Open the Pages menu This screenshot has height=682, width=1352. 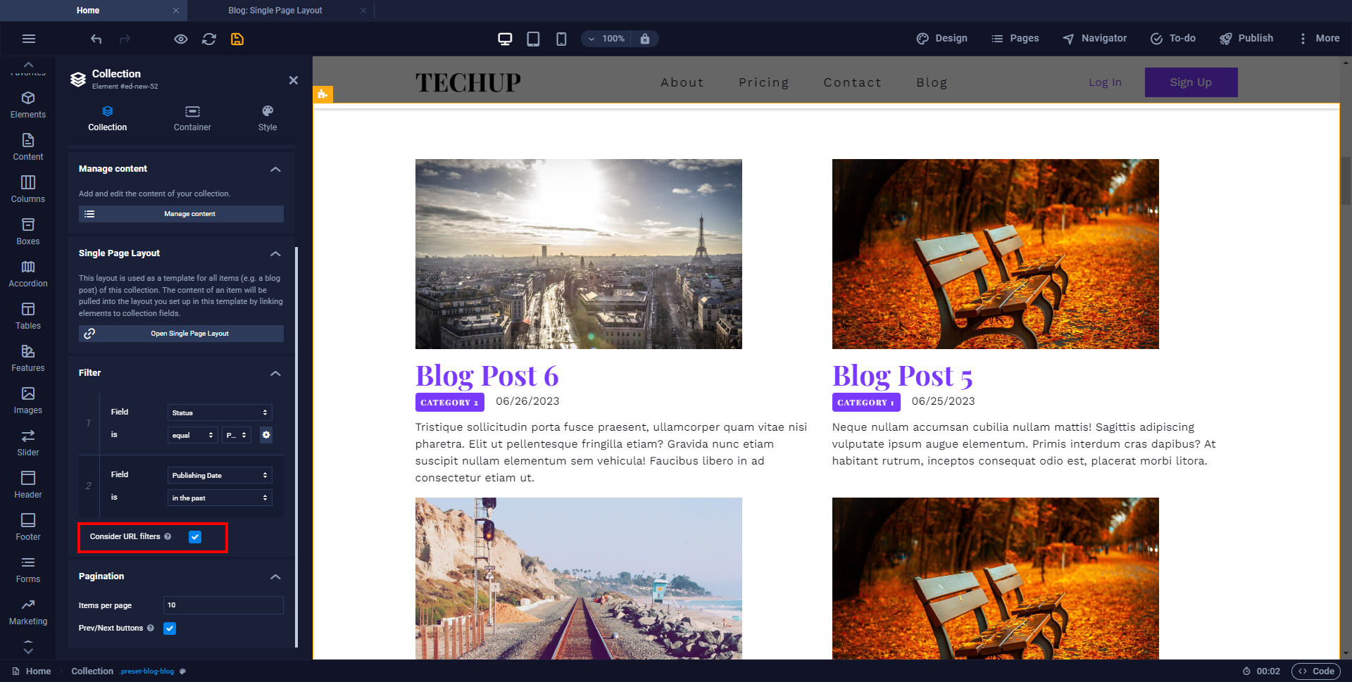point(1015,38)
